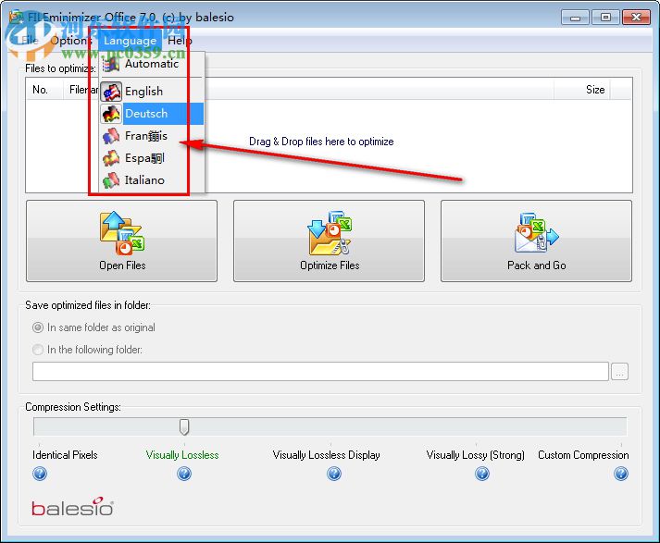660x543 pixels.
Task: Click the French flag icon
Action: click(112, 136)
